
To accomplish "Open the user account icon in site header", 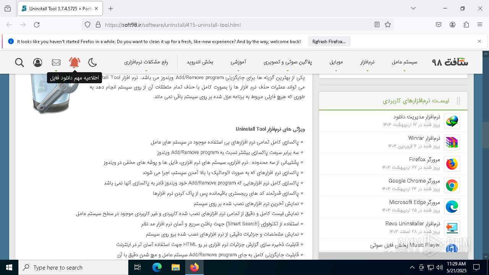I will 37,62.
